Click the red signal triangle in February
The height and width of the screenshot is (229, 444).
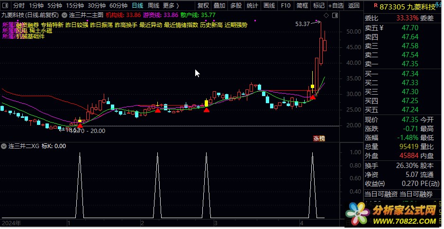(158, 110)
